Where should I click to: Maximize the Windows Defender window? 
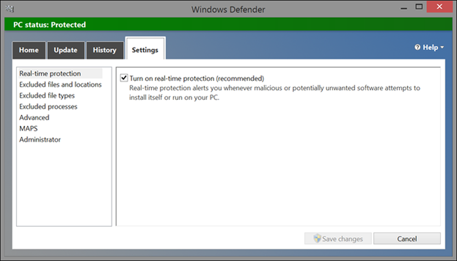[x=419, y=7]
